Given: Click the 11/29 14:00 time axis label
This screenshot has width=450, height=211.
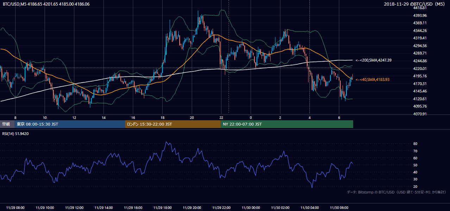Looking at the screenshot, I should [104, 208].
